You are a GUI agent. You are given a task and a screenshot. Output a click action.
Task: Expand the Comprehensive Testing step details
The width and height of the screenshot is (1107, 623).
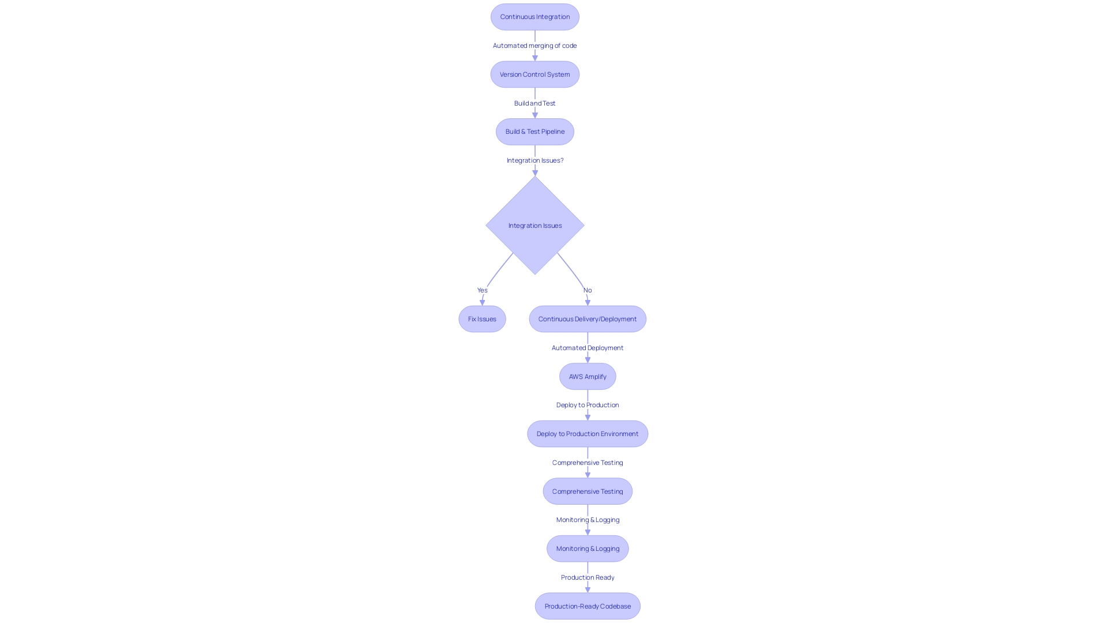pos(588,491)
